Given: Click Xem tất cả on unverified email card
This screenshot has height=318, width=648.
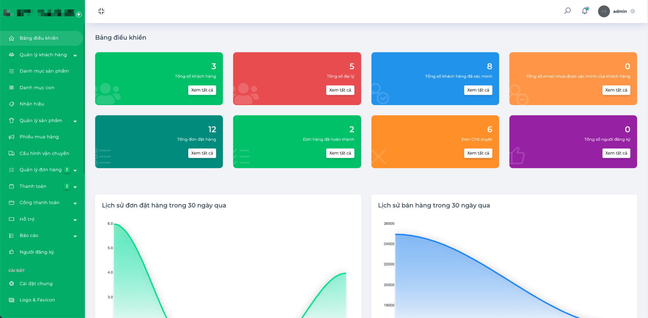Looking at the screenshot, I should click(616, 90).
